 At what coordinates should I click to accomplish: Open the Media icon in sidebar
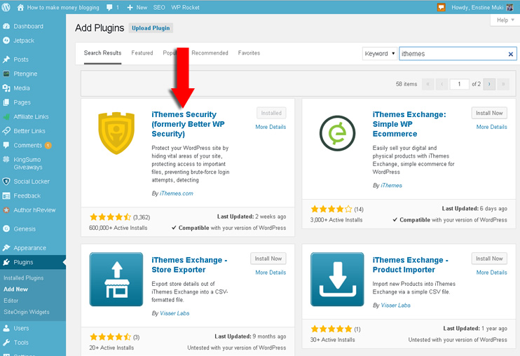(6, 88)
